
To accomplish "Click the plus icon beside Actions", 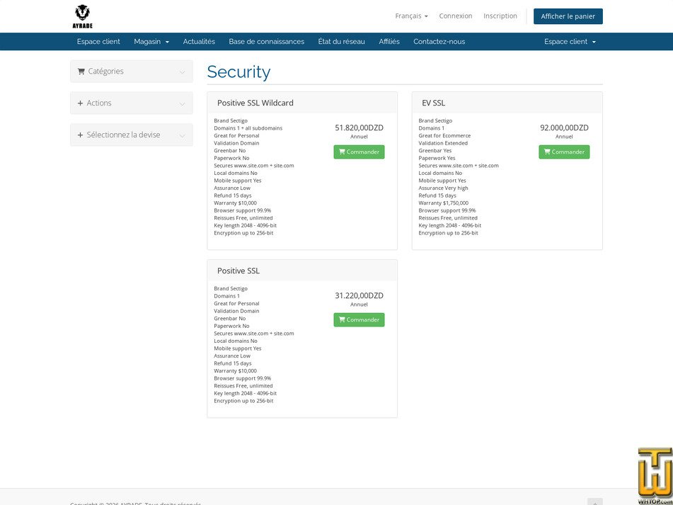I will pos(80,103).
